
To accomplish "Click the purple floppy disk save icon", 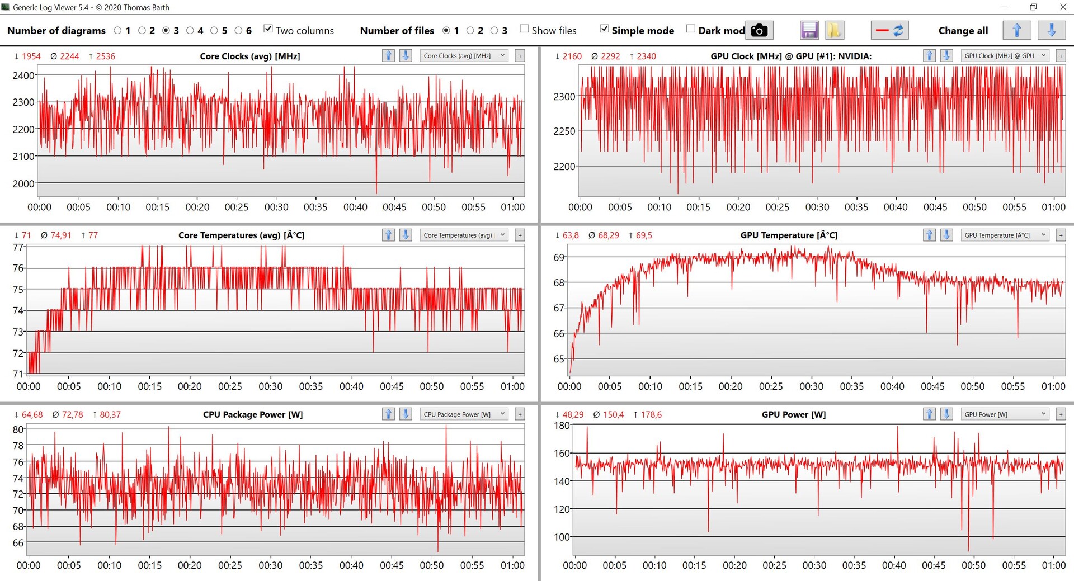I will coord(809,30).
